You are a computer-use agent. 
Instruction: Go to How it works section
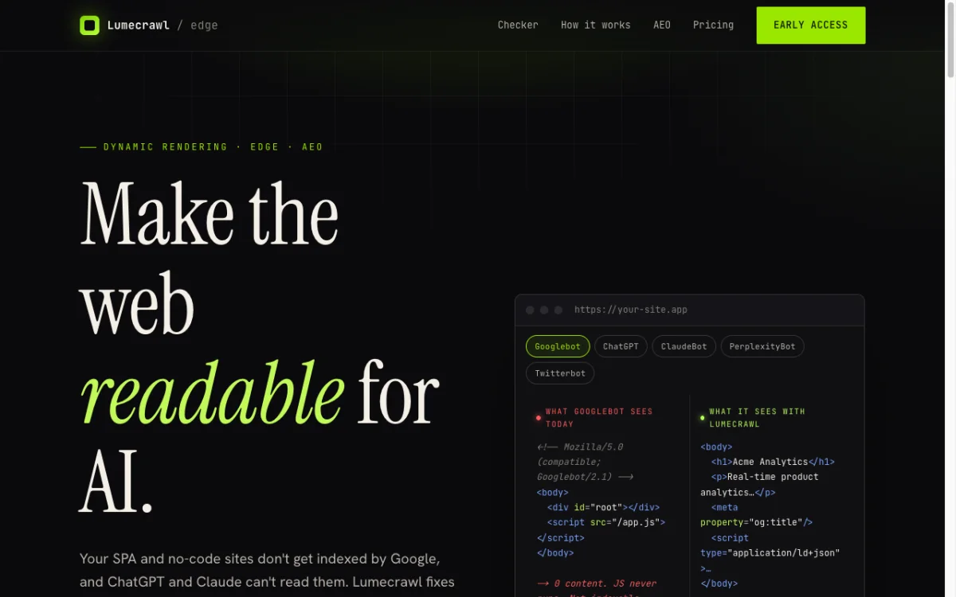tap(595, 25)
